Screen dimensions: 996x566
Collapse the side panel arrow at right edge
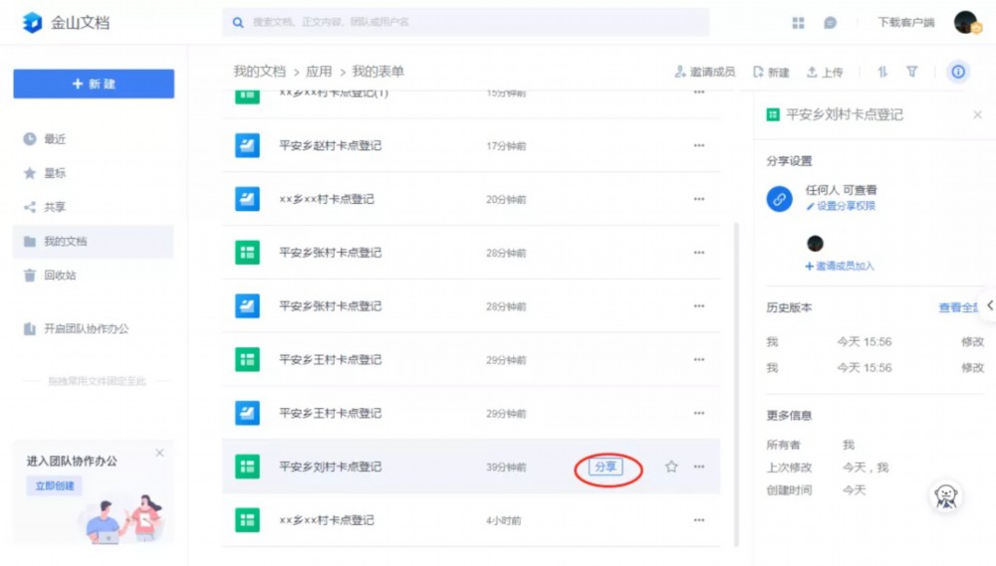tap(989, 305)
